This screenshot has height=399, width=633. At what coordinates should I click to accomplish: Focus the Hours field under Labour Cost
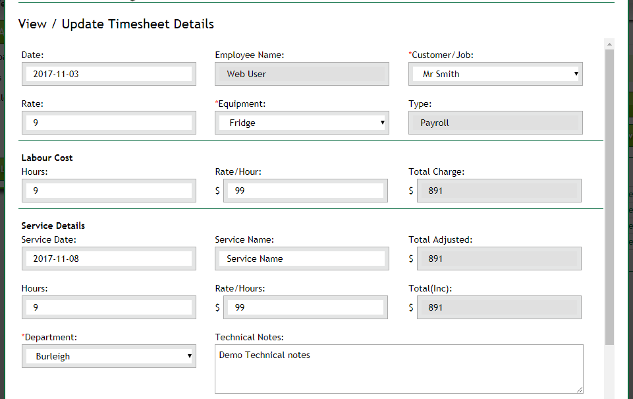(109, 191)
